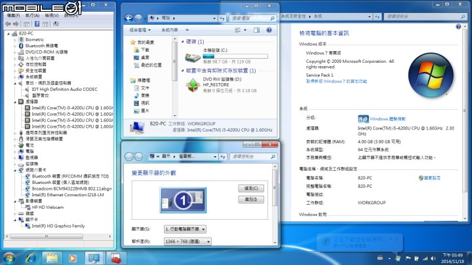Click the 識別(I) identify button in display settings
Screen dimensions: 472x265
251,200
